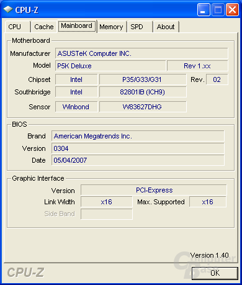Click the OK button
This screenshot has width=242, height=285.
[215, 273]
